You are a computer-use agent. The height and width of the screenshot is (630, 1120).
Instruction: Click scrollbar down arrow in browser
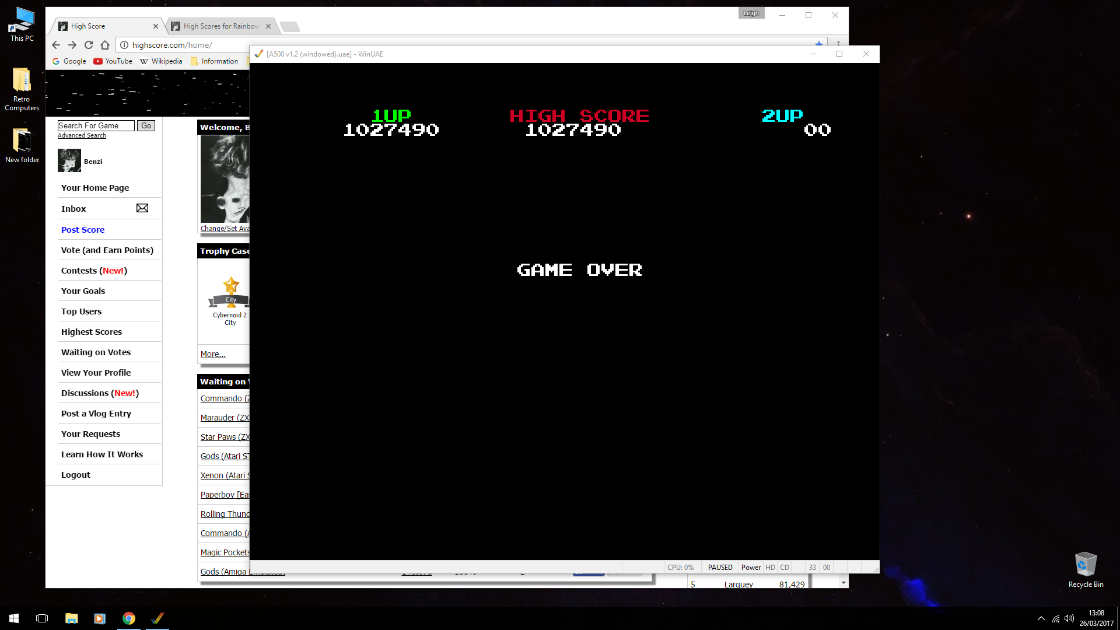(x=843, y=583)
